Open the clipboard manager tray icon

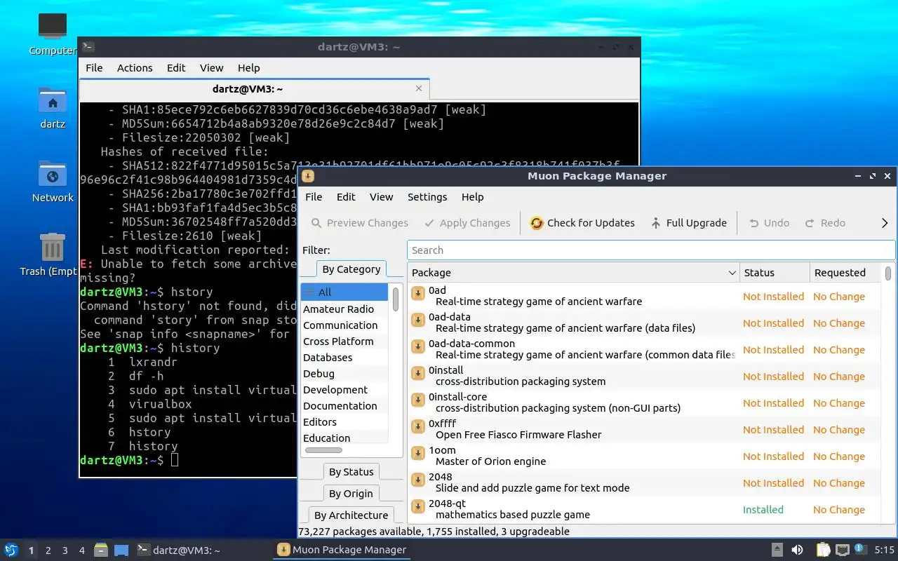click(823, 550)
